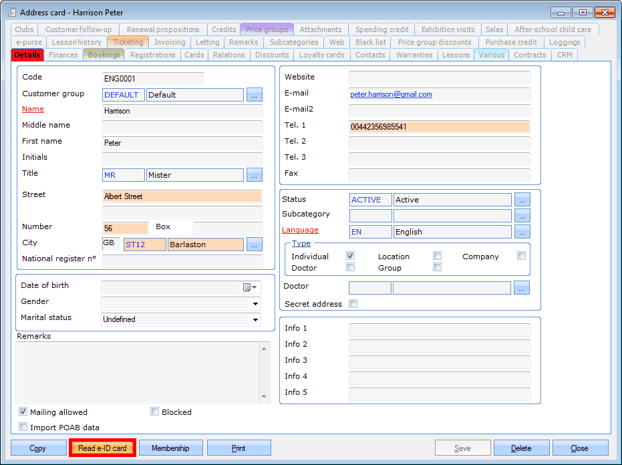Expand the Marital status dropdown
The height and width of the screenshot is (465, 622).
click(x=255, y=320)
